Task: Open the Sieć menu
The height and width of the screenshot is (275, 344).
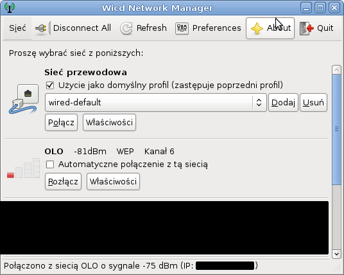Action: click(17, 28)
